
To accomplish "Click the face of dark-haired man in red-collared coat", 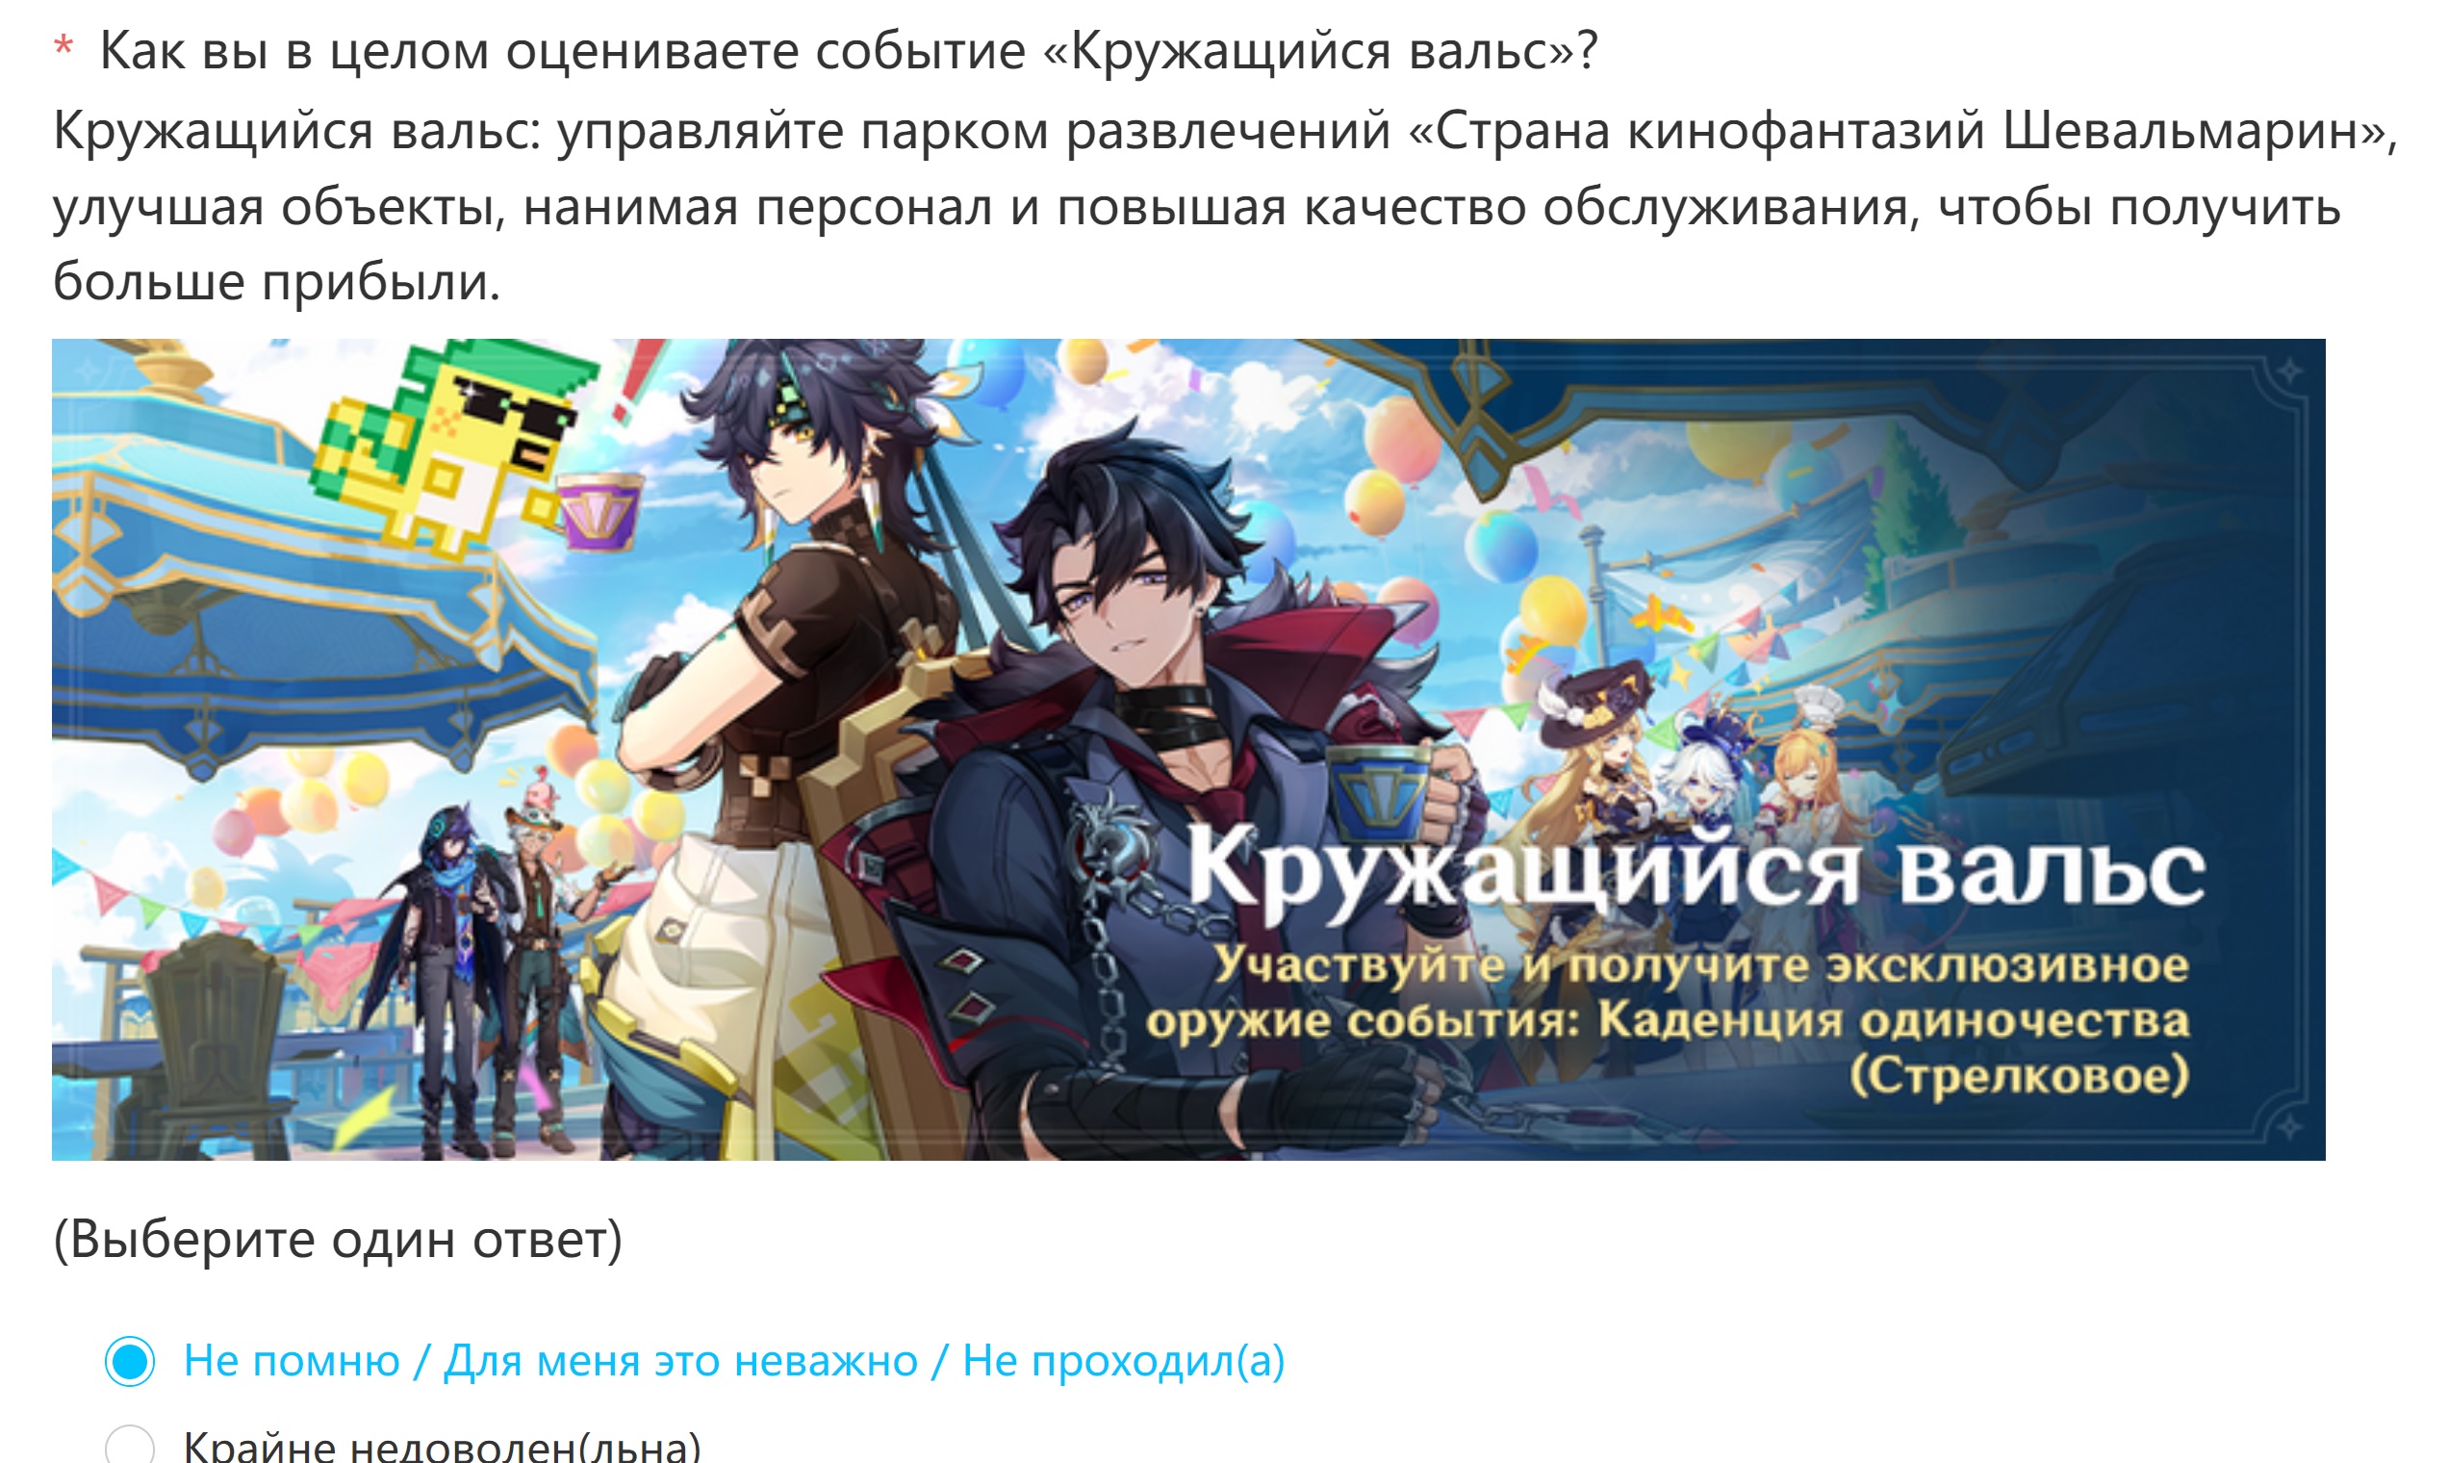I will (x=1124, y=612).
